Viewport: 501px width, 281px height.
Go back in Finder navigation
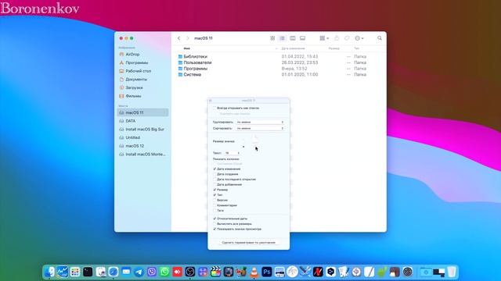click(179, 38)
